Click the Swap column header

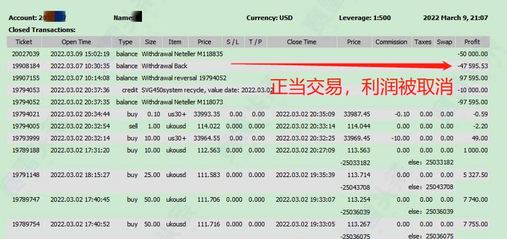444,42
